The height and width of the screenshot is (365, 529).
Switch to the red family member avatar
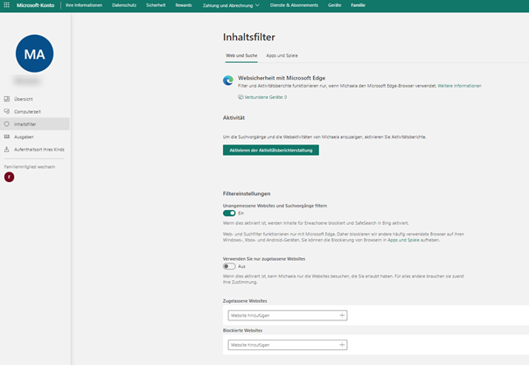point(9,177)
